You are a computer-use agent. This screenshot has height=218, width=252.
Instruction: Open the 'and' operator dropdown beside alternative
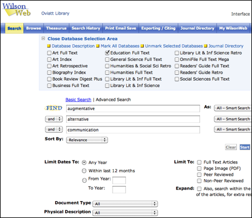coord(54,119)
